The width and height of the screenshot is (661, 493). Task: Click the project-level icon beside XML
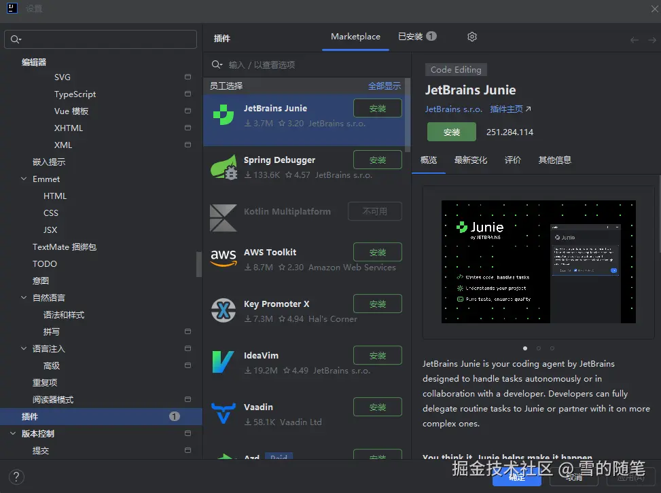pos(187,145)
